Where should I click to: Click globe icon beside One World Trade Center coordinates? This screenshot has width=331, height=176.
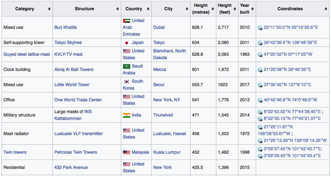click(260, 100)
